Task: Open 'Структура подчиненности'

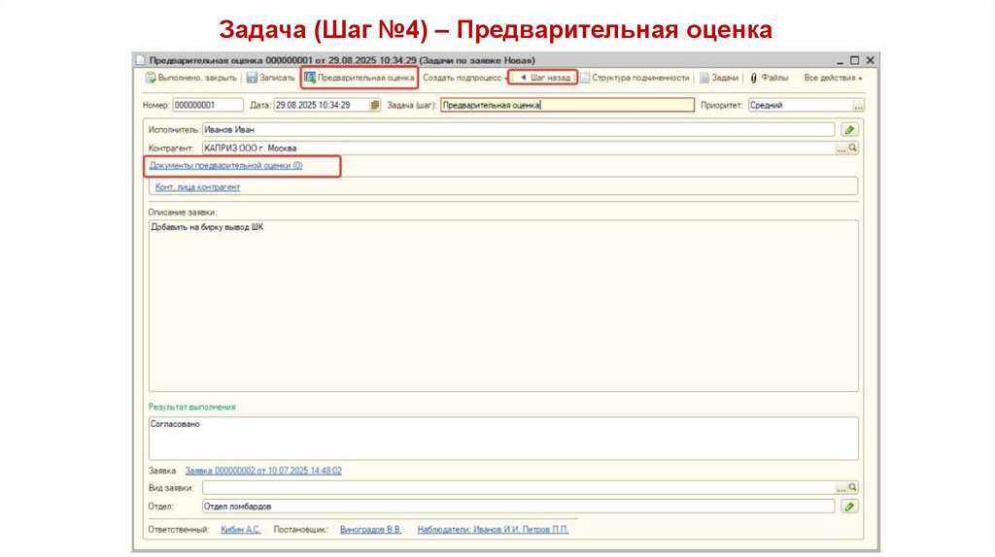Action: [x=635, y=78]
